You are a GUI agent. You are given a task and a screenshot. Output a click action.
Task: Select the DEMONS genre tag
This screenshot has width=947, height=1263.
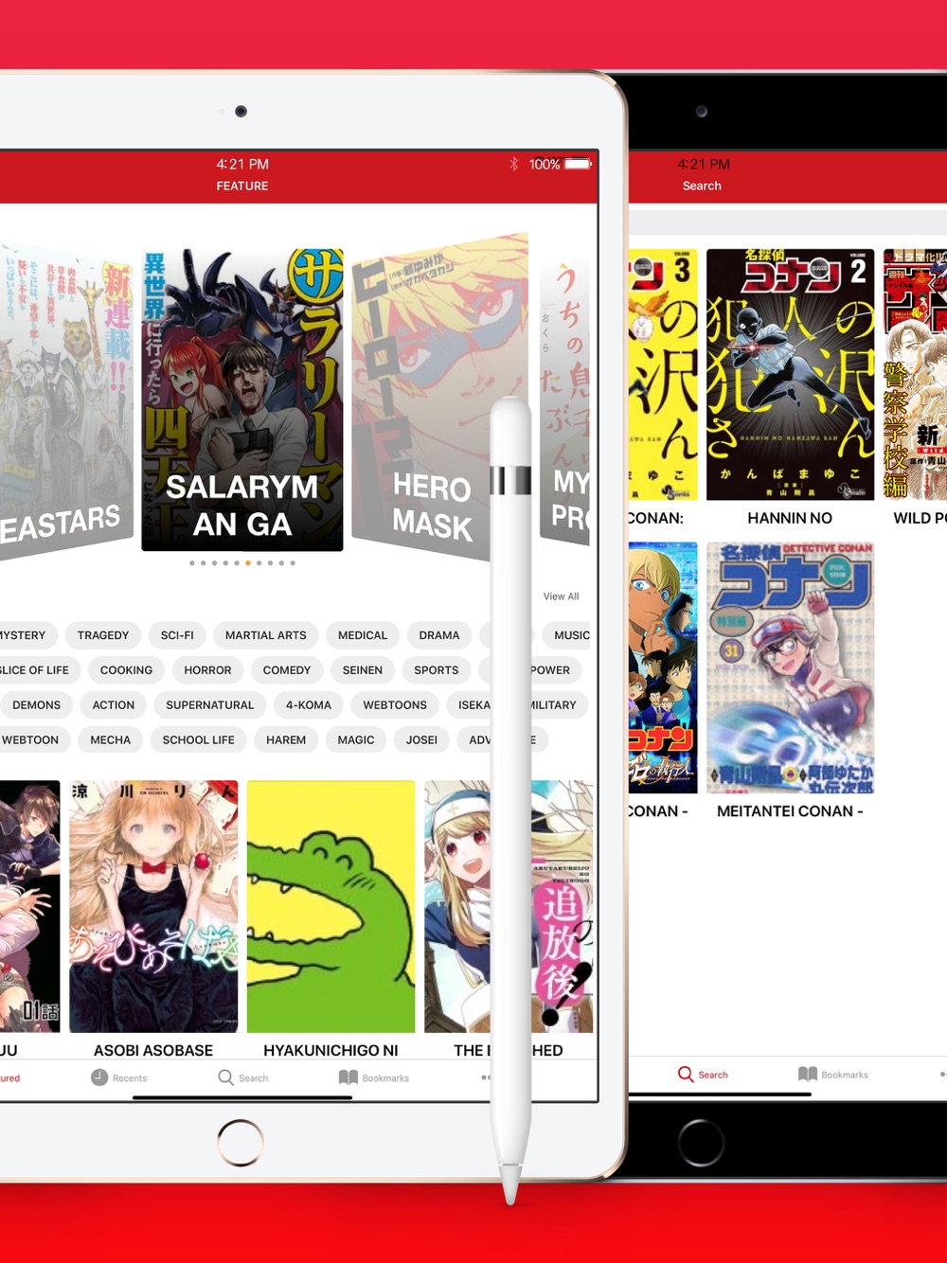click(x=36, y=705)
